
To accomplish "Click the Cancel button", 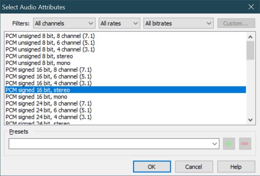I will [x=193, y=167].
